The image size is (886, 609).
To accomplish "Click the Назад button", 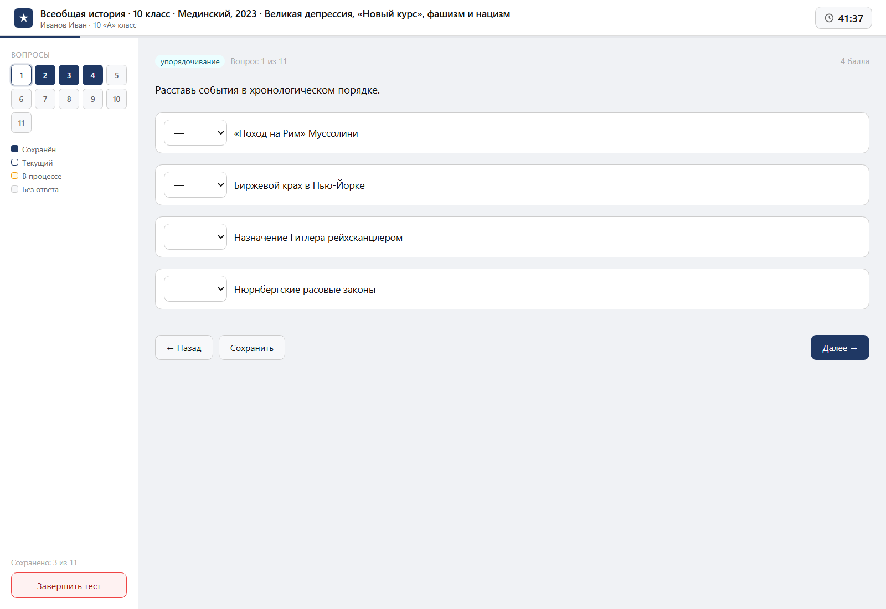I will click(x=184, y=348).
